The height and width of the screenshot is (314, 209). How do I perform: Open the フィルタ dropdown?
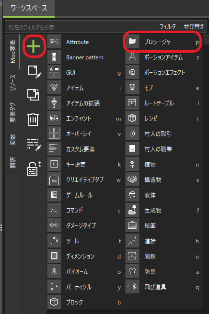coord(168,26)
